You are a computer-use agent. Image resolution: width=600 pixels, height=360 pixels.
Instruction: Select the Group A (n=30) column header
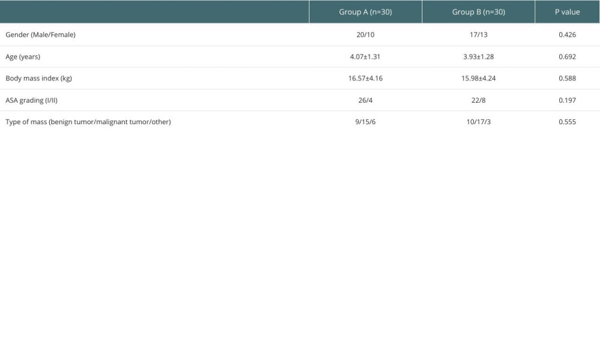[365, 12]
